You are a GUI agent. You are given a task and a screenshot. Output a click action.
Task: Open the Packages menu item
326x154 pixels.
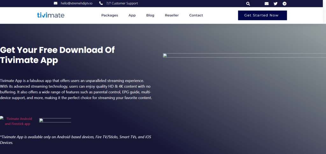click(x=110, y=15)
